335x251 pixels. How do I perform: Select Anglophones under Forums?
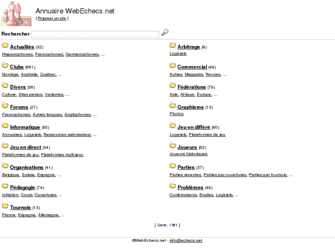click(78, 115)
